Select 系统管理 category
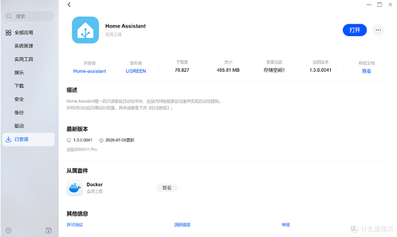The height and width of the screenshot is (237, 397). 24,46
